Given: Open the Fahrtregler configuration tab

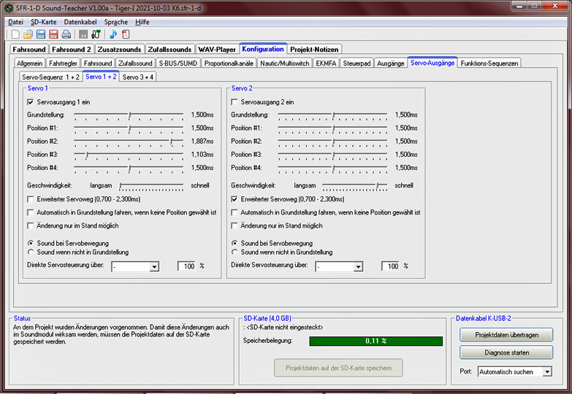Looking at the screenshot, I should (x=63, y=63).
